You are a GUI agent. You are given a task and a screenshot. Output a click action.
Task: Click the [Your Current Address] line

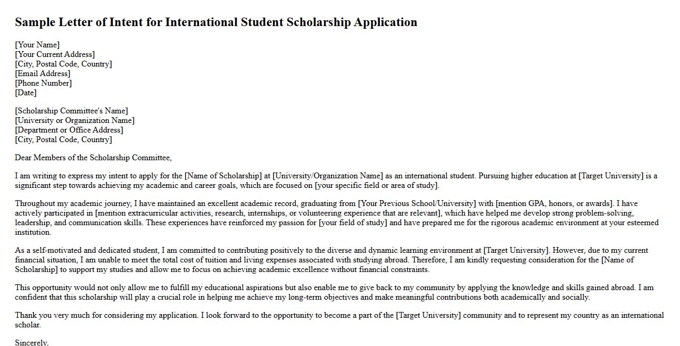(55, 54)
